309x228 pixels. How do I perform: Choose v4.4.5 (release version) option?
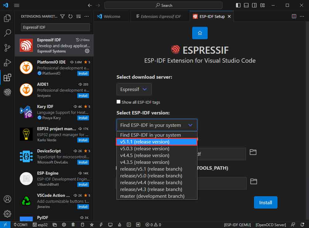point(157,155)
